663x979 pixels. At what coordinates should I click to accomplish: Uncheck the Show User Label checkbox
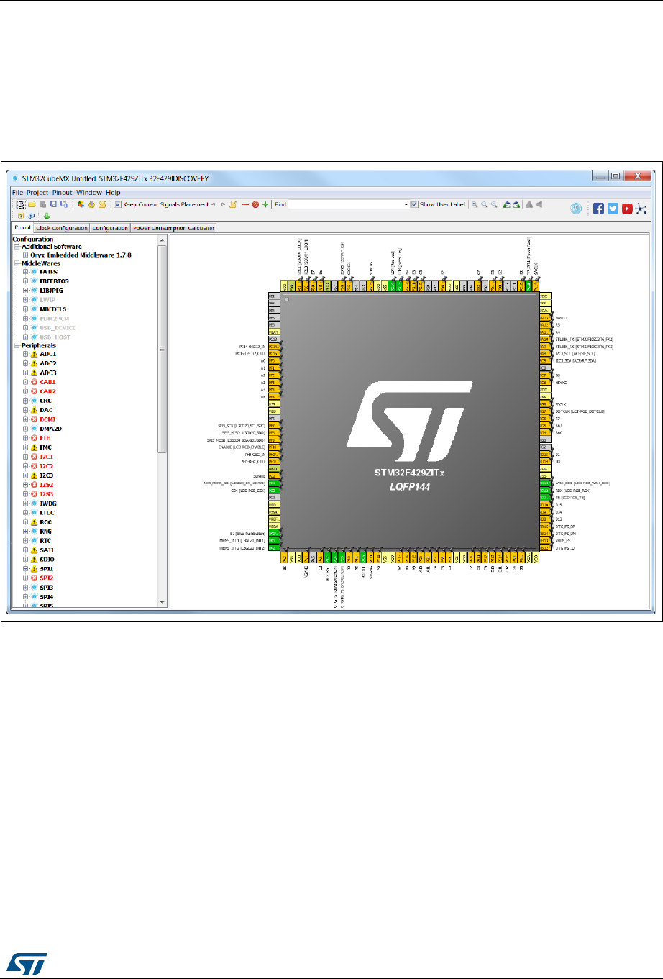[414, 205]
